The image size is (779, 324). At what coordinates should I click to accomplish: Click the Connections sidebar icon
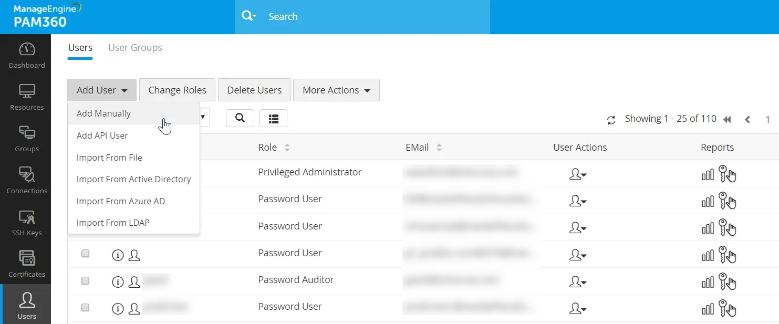click(27, 181)
